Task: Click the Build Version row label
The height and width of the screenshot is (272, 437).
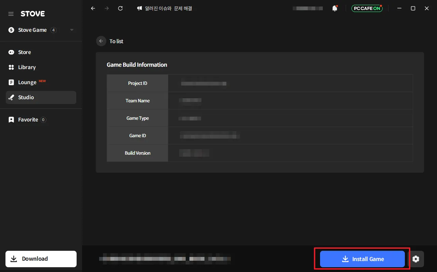Action: point(137,153)
